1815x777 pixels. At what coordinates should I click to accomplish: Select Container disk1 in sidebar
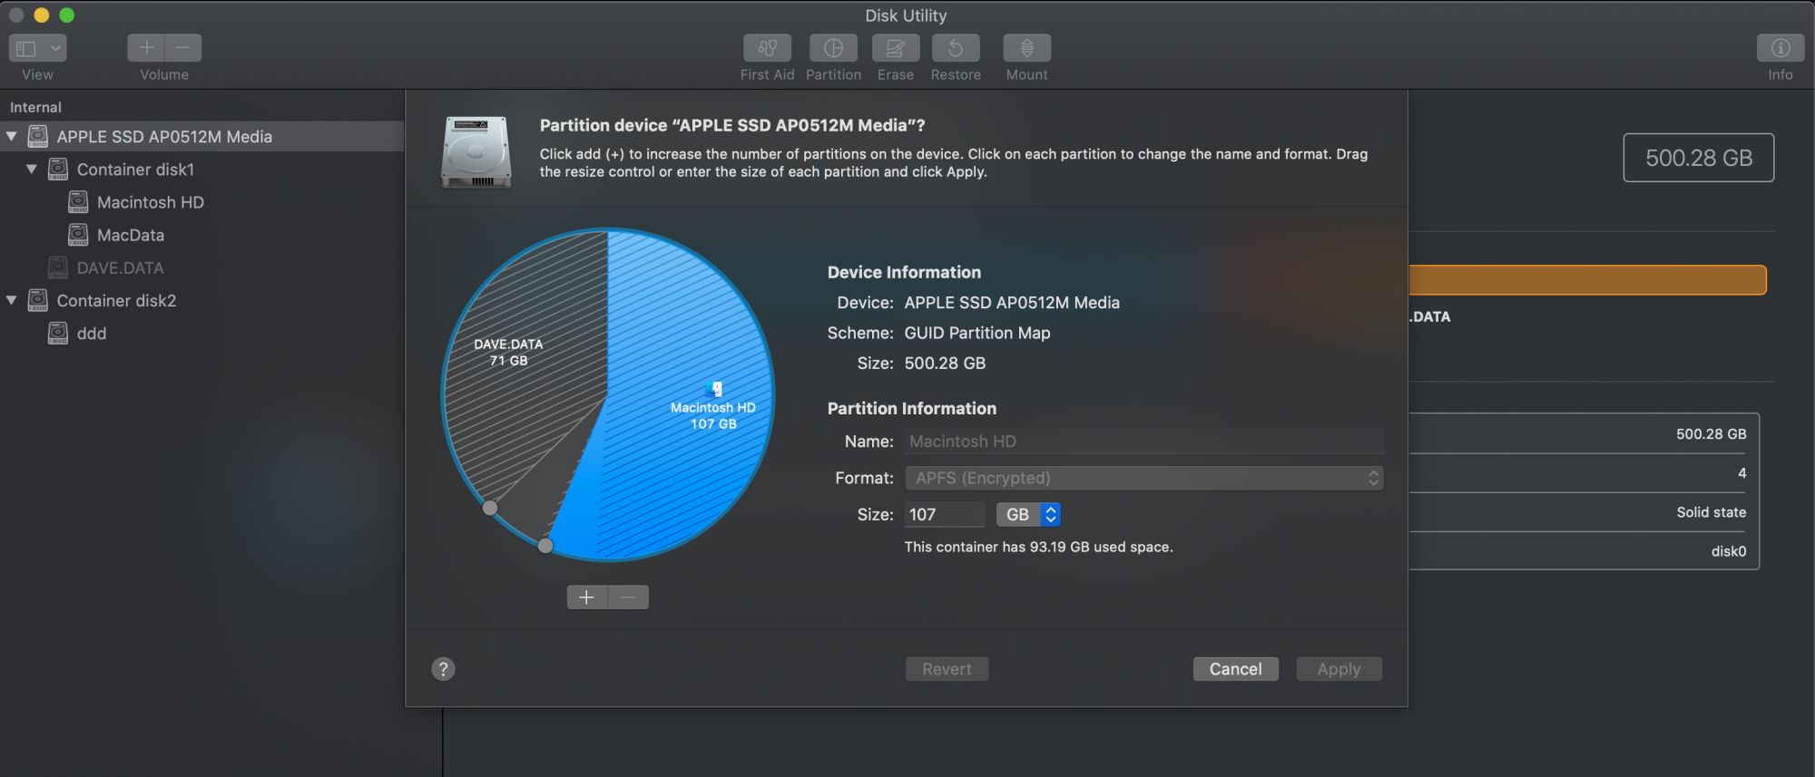pyautogui.click(x=135, y=170)
